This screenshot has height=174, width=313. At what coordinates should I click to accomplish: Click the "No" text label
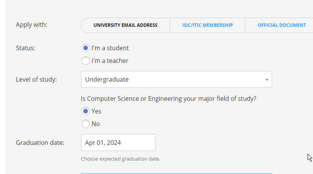(x=96, y=124)
